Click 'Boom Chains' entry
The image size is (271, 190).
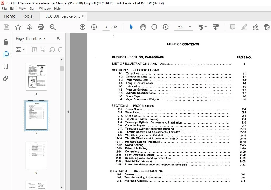(x=134, y=109)
